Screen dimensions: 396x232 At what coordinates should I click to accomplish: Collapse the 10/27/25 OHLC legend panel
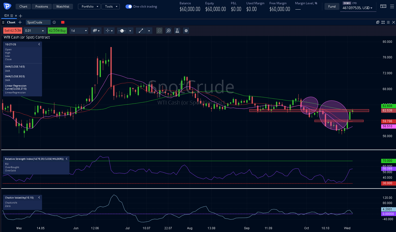coord(39,44)
